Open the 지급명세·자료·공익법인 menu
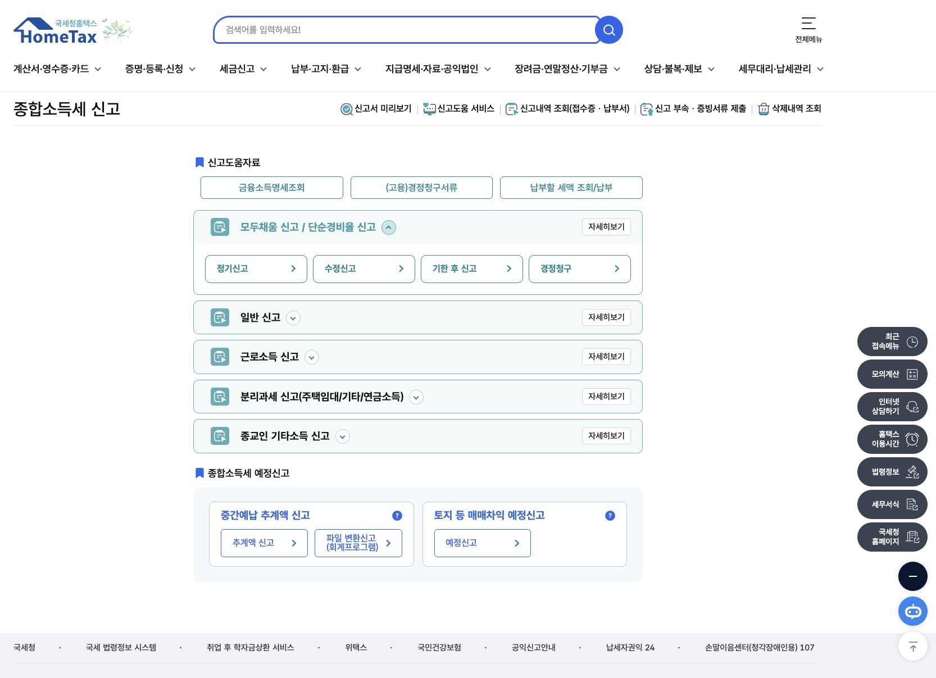The height and width of the screenshot is (678, 936). [x=438, y=69]
